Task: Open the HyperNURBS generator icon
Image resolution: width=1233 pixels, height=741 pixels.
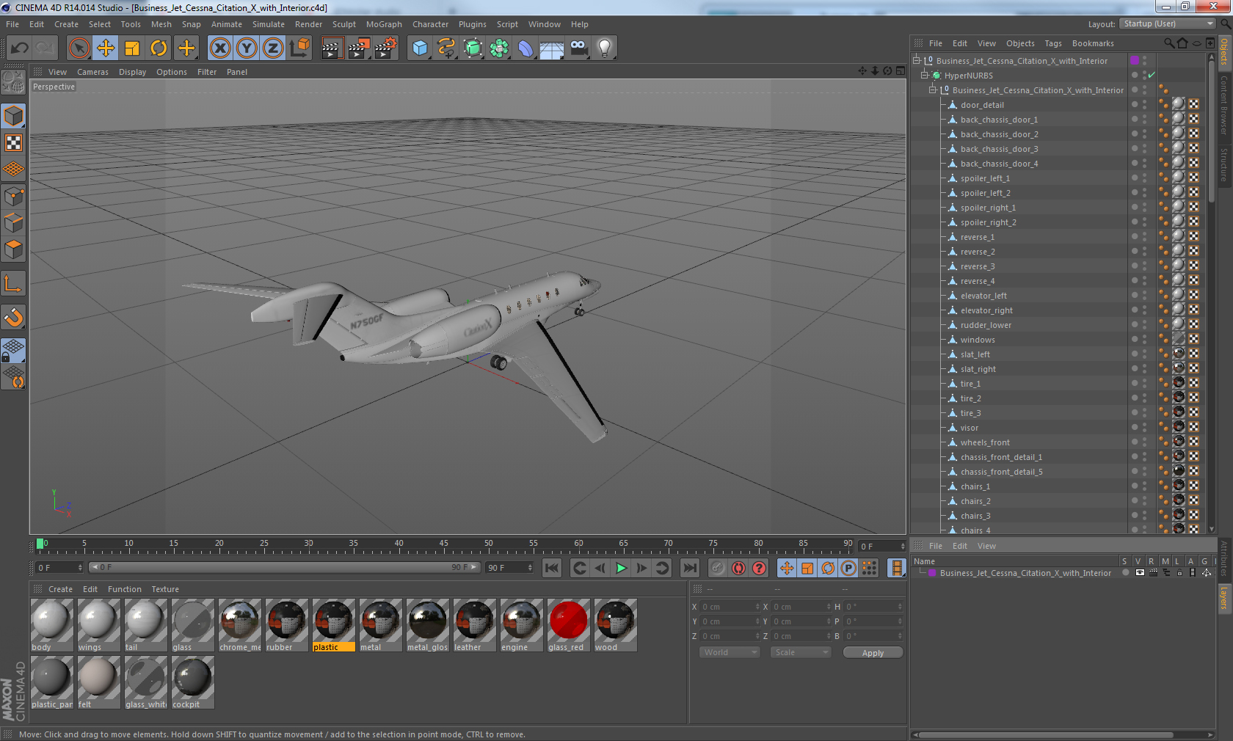Action: click(473, 48)
